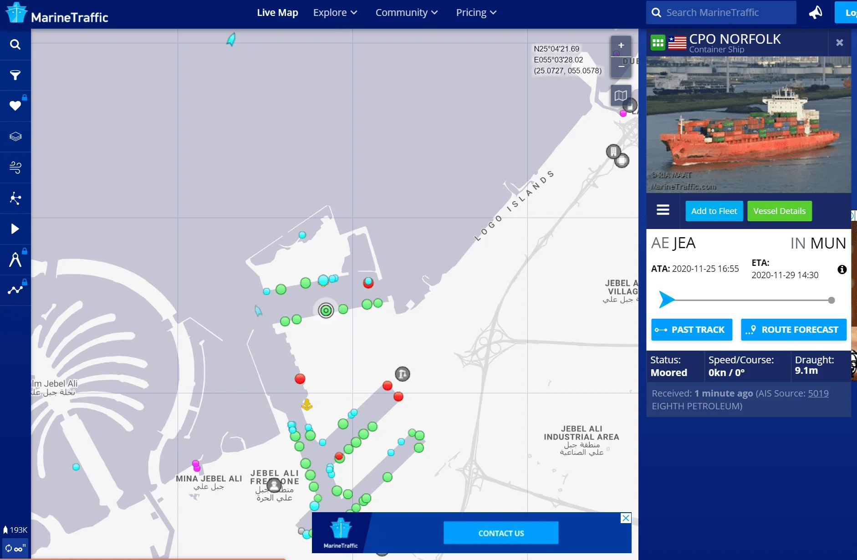Viewport: 857px width, 560px height.
Task: Show the ROUTE FORECAST
Action: click(x=794, y=330)
